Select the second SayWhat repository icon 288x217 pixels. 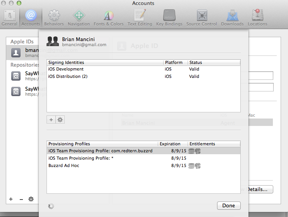(x=16, y=91)
